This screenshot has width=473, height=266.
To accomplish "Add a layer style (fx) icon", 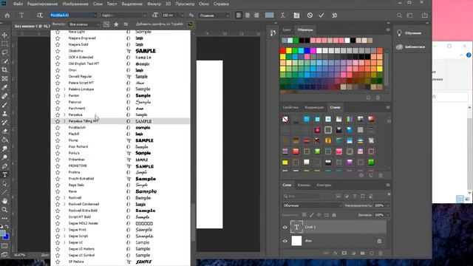I will pyautogui.click(x=335, y=253).
